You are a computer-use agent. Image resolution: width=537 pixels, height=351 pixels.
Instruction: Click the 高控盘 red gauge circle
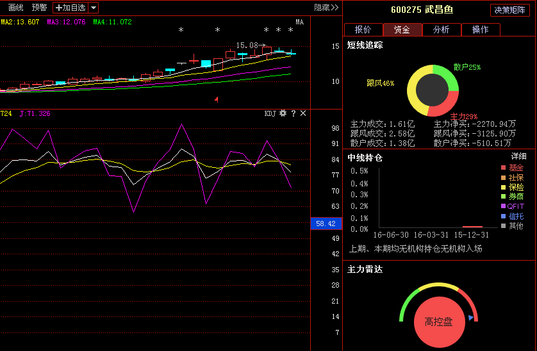(x=440, y=322)
